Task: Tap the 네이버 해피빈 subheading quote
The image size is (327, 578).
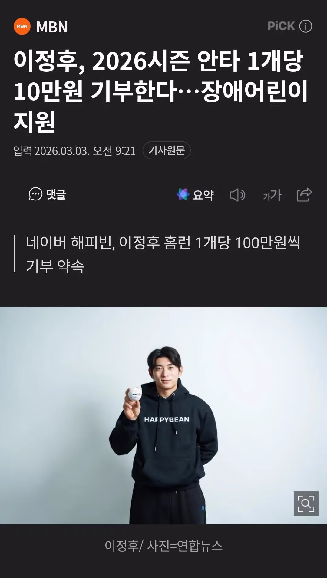Action: click(x=163, y=254)
